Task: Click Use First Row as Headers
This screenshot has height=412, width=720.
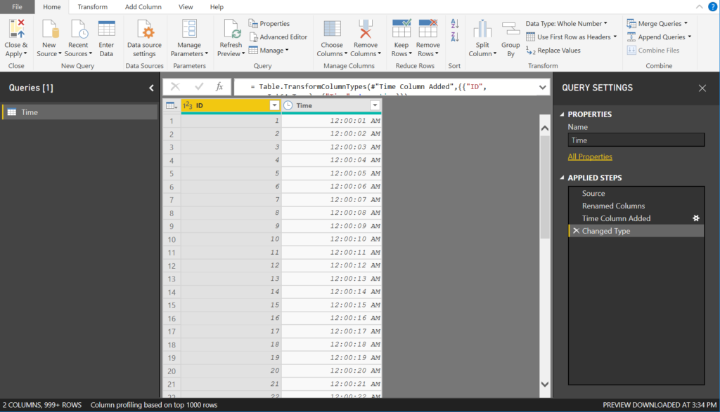Action: coord(571,36)
